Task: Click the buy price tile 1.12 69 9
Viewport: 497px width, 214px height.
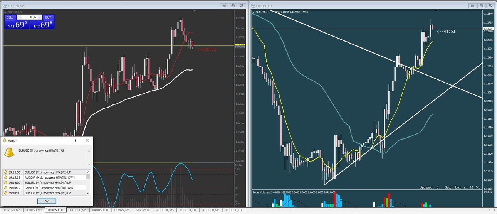Action: click(x=42, y=25)
